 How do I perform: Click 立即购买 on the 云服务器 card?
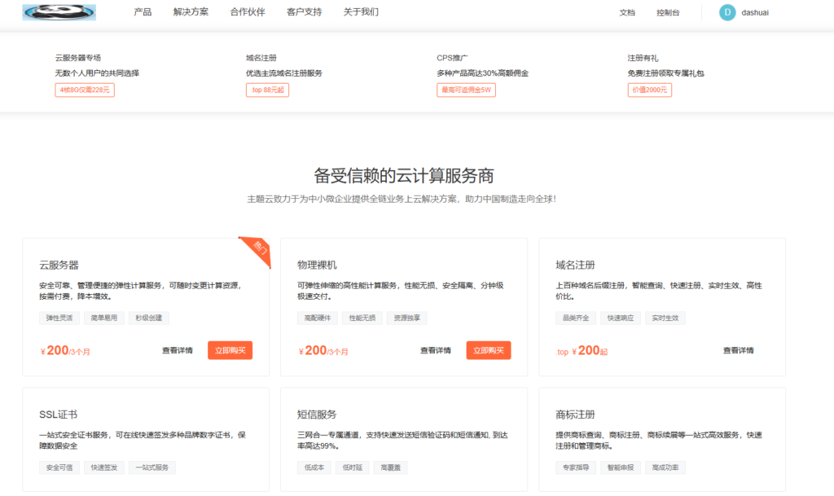pyautogui.click(x=230, y=350)
